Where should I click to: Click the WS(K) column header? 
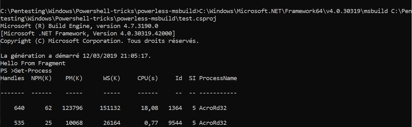[x=112, y=78]
